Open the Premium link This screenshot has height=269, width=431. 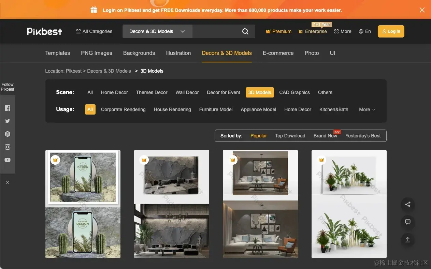coord(278,31)
